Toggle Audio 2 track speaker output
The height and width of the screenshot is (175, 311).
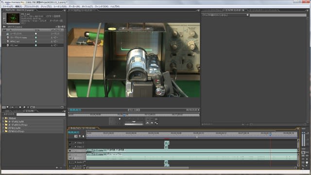pos(70,162)
